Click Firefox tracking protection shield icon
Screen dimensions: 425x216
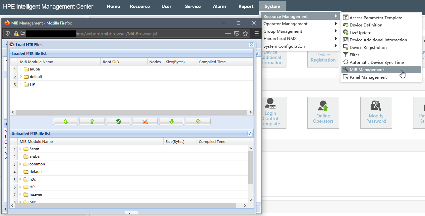click(x=8, y=33)
